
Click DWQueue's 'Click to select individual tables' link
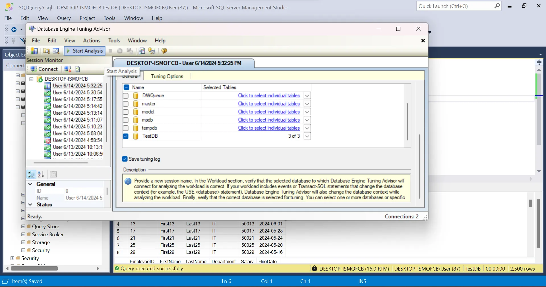pyautogui.click(x=269, y=96)
